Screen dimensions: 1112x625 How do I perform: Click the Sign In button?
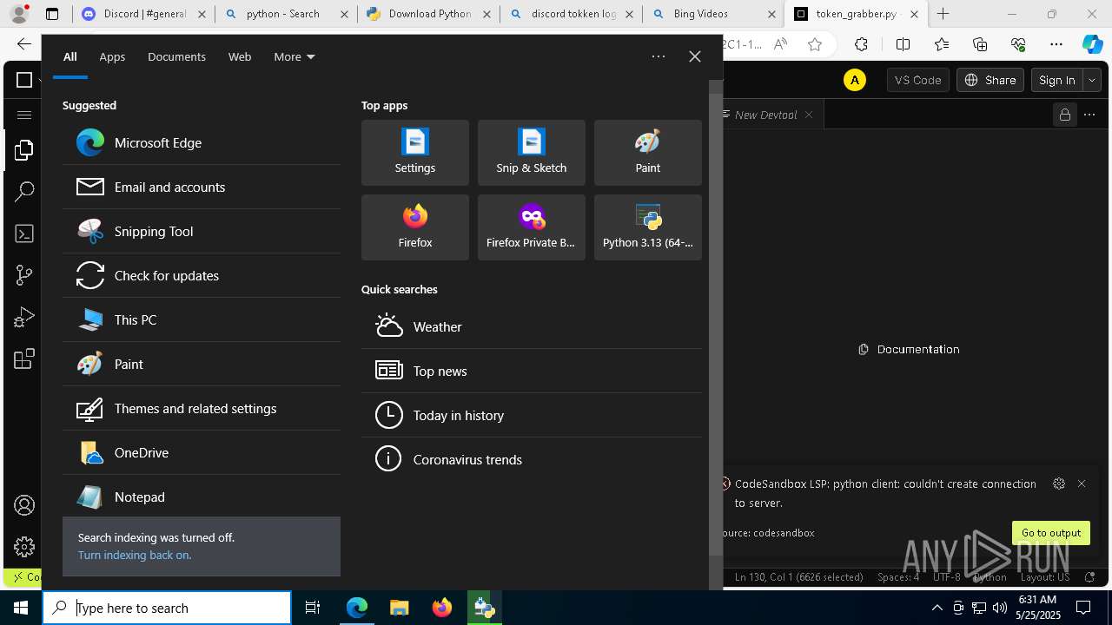click(x=1057, y=80)
